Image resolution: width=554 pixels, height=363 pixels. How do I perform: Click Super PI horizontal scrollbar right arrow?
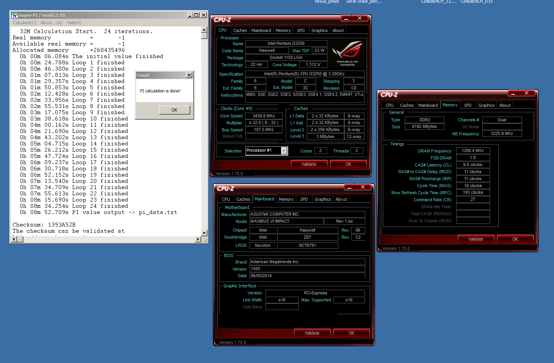pyautogui.click(x=198, y=239)
